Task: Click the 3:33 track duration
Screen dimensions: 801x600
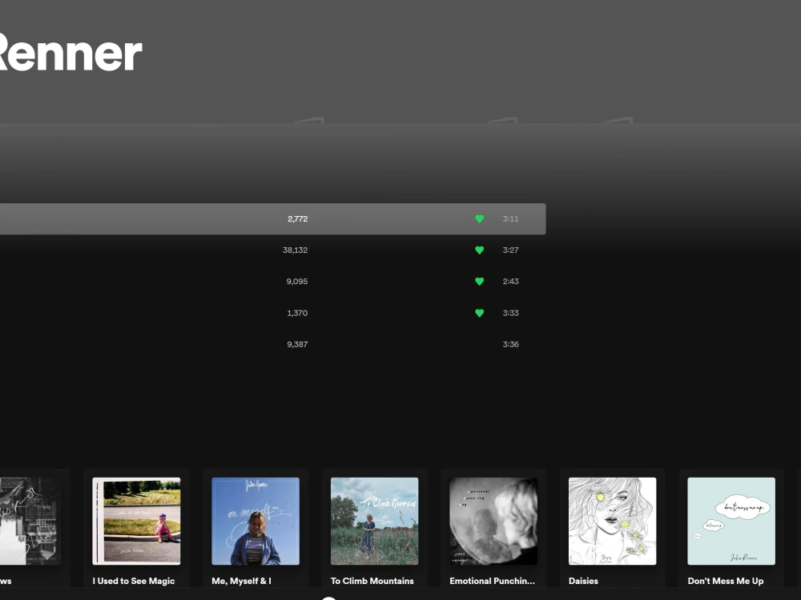Action: tap(510, 314)
